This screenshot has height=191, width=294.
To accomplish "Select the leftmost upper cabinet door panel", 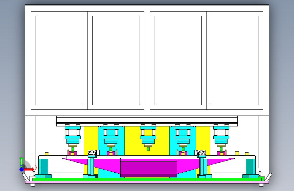I will [x=59, y=60].
